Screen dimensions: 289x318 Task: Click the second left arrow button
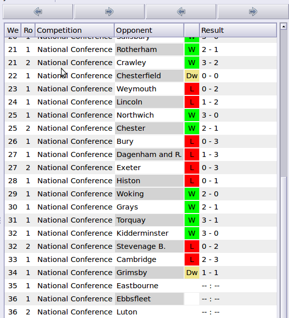(x=181, y=12)
